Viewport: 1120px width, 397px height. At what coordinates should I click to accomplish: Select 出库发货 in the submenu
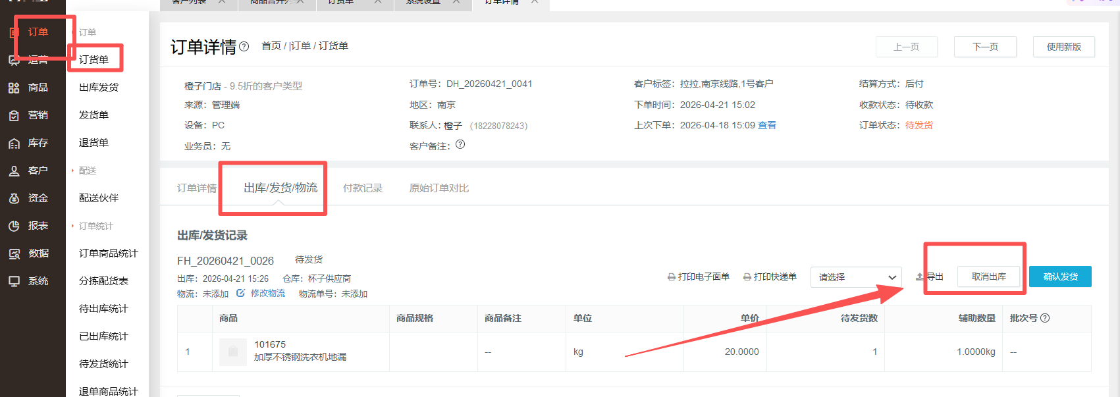(99, 87)
